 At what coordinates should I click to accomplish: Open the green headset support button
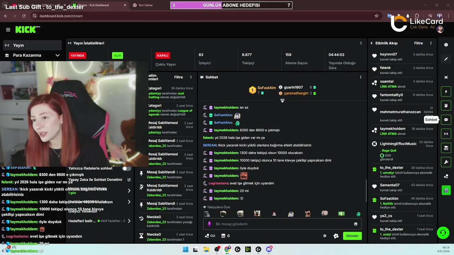coord(443,233)
